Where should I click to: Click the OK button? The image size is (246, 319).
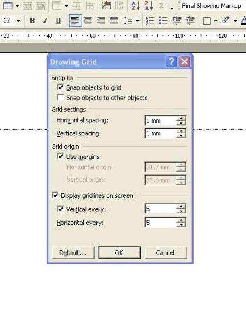point(119,253)
